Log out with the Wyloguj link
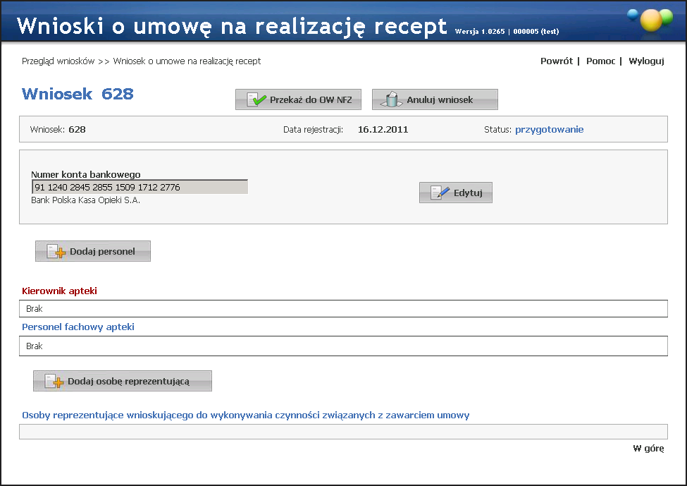The width and height of the screenshot is (687, 486). tap(646, 61)
